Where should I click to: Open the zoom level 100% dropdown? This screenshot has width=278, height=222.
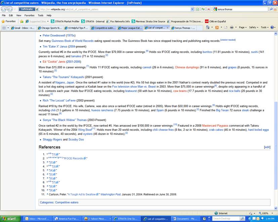(x=267, y=213)
